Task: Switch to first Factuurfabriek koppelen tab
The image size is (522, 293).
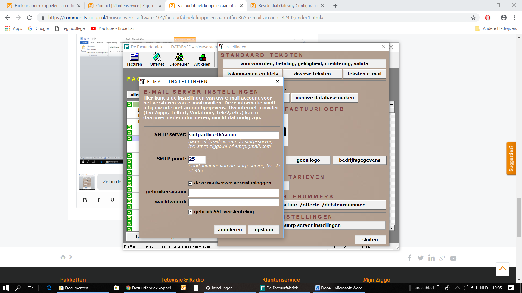Action: [43, 6]
